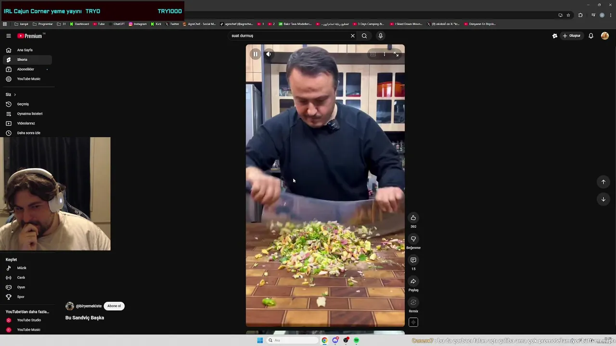Go to the next Short arrow

[603, 199]
